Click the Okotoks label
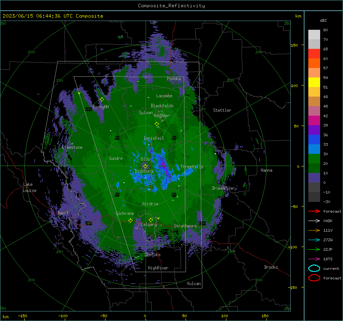Screen dimensions: 343x321 pyautogui.click(x=152, y=255)
